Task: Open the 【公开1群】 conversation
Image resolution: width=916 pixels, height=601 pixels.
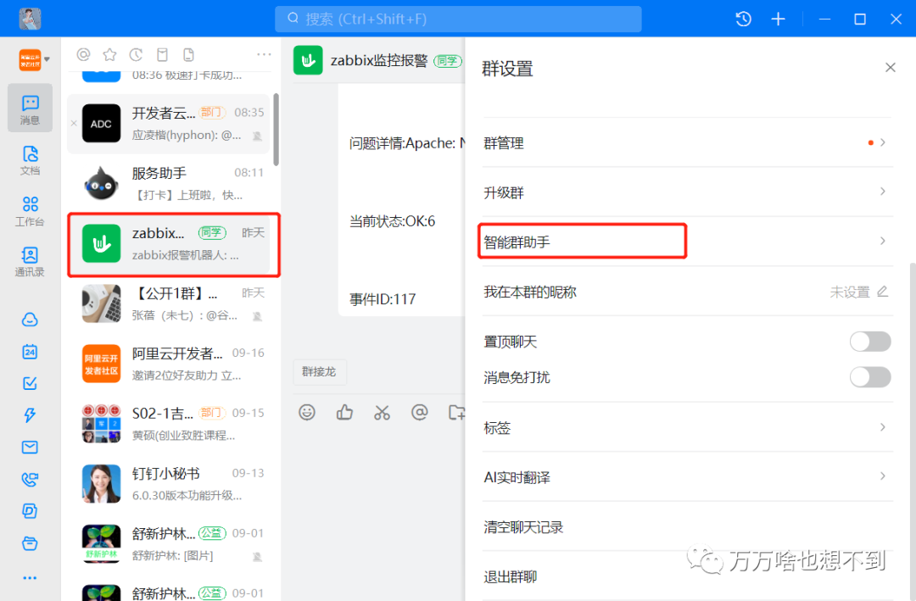Action: coord(168,304)
